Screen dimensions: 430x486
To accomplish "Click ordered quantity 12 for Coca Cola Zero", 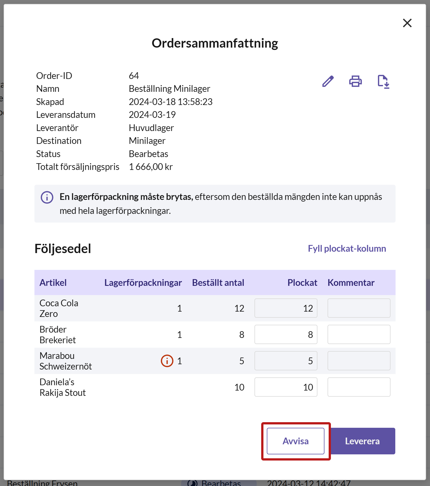I will [239, 308].
